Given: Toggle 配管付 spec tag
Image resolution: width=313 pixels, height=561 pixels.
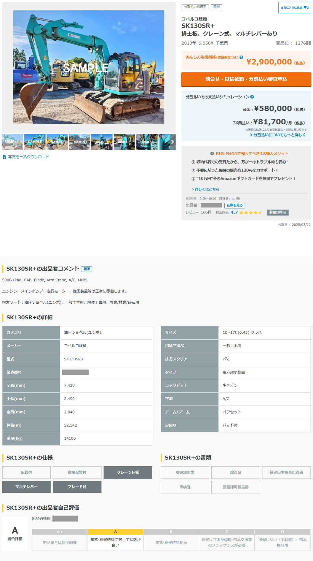Looking at the screenshot, I should [x=26, y=473].
